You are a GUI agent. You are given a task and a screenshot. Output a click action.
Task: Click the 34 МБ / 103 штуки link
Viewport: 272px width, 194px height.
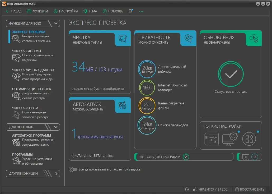[x=97, y=67]
